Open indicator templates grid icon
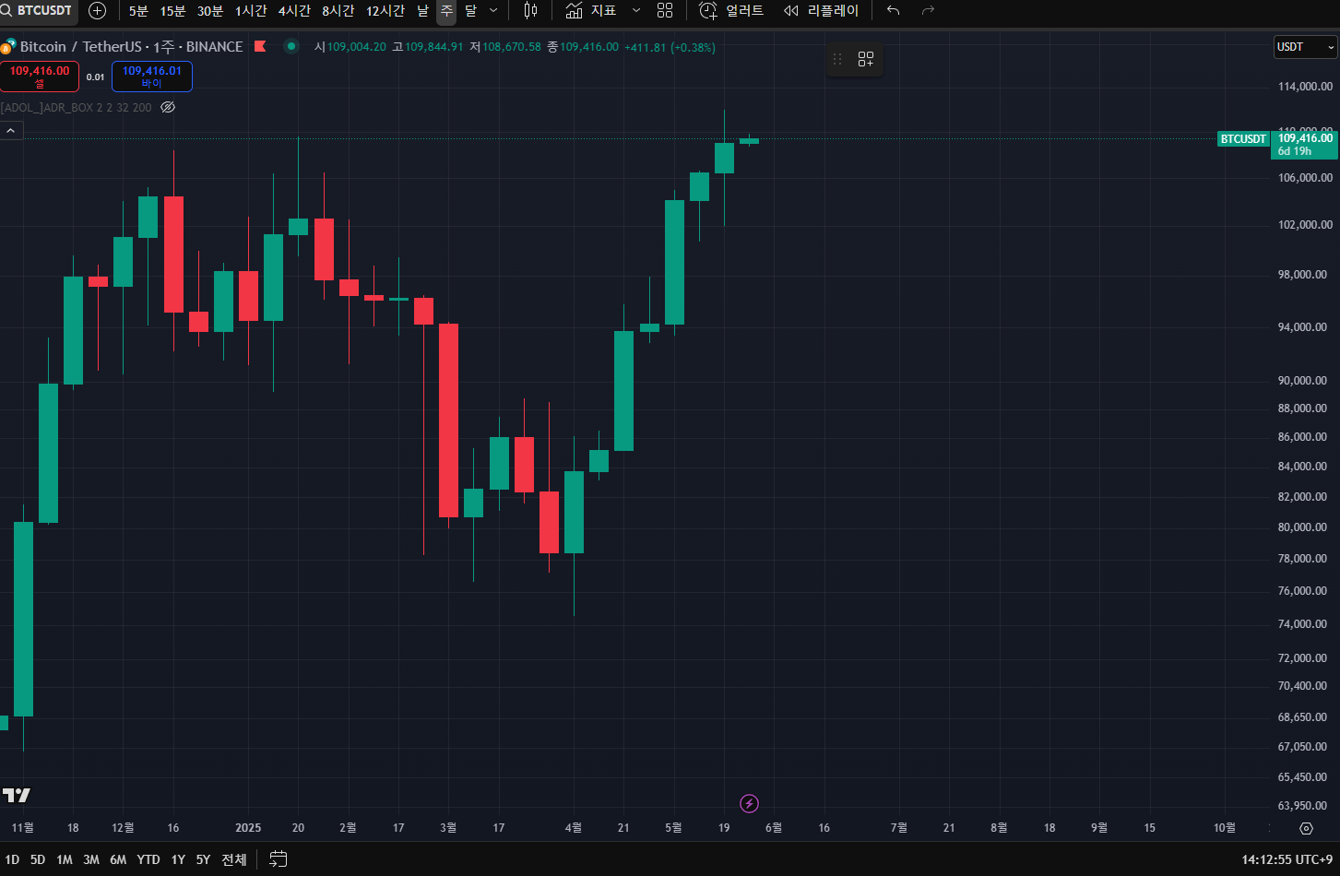The image size is (1340, 876). [x=665, y=11]
